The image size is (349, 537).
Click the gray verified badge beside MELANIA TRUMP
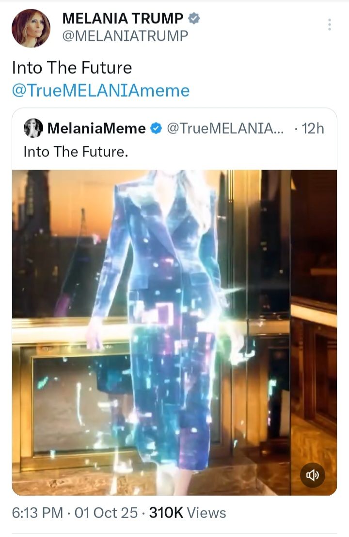(x=194, y=18)
